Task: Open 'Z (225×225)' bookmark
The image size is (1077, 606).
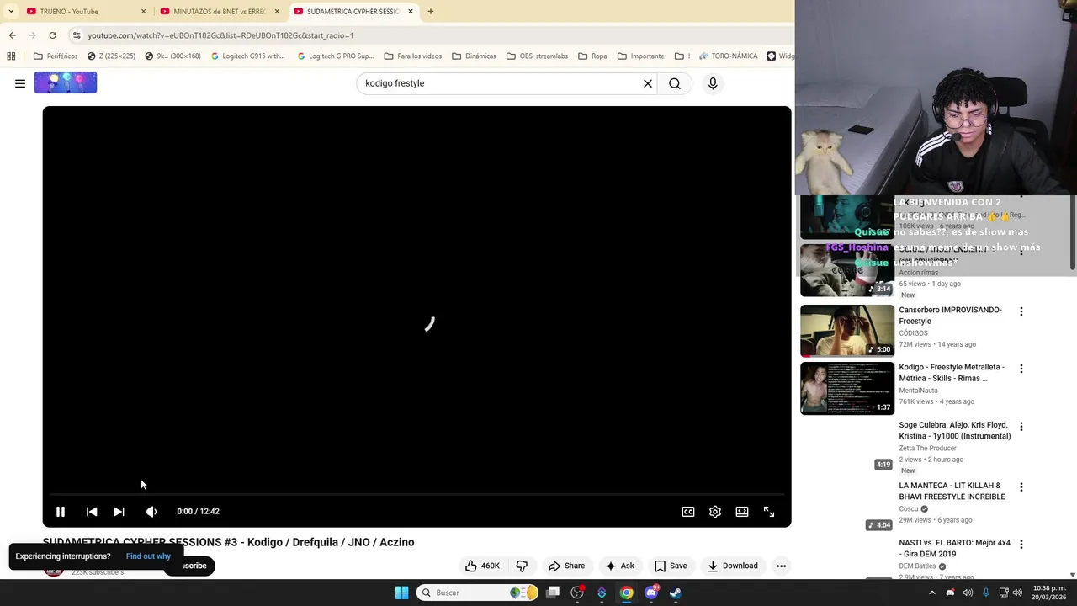Action: [x=111, y=56]
